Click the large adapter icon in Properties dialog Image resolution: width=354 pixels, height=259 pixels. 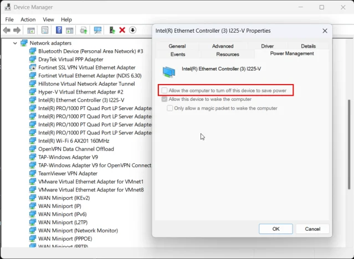[169, 72]
